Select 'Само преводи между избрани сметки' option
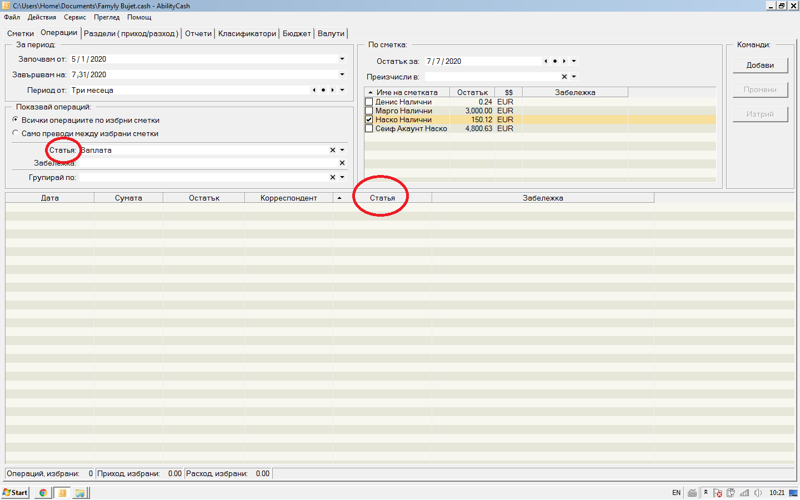Viewport: 800px width, 500px height. tap(16, 133)
